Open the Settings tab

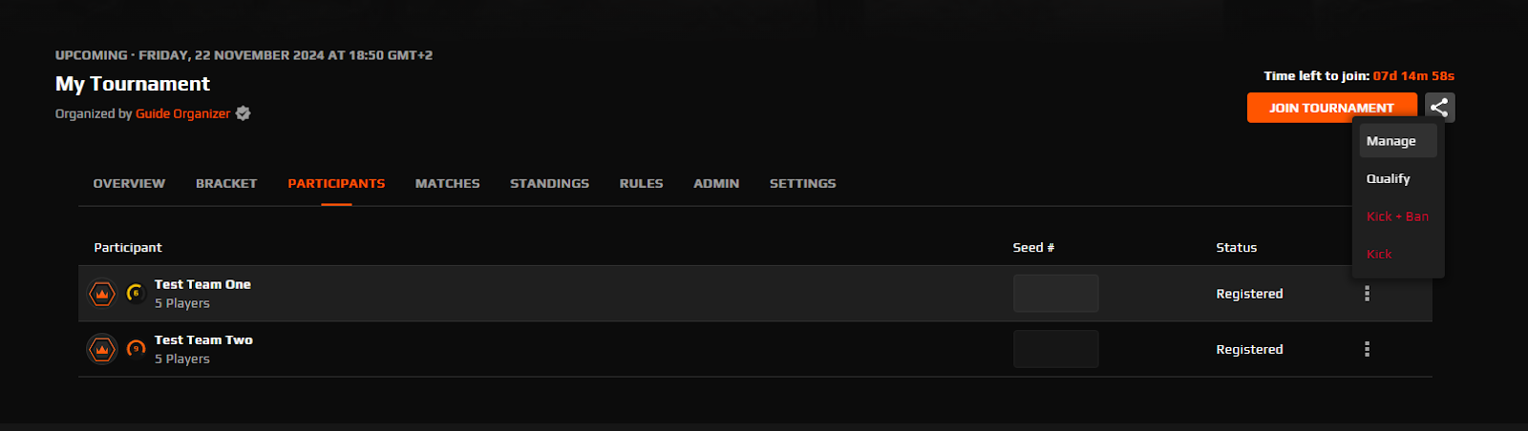point(802,183)
